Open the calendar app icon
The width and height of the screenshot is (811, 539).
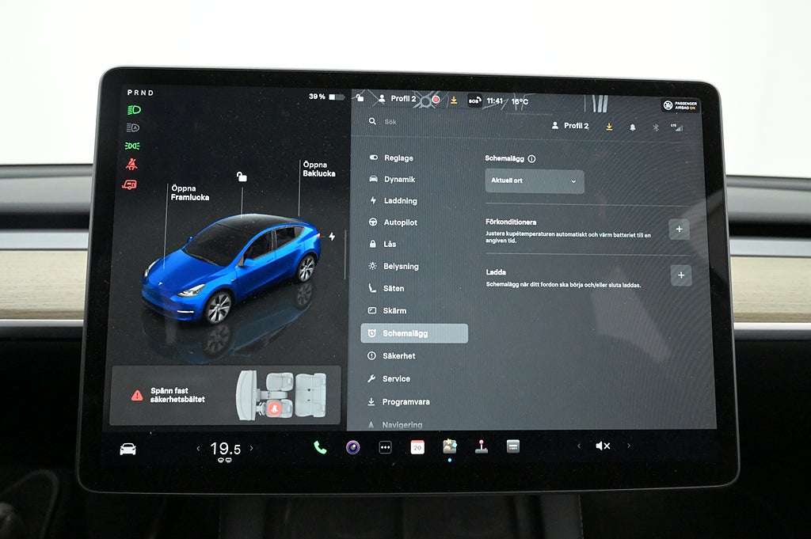[417, 447]
